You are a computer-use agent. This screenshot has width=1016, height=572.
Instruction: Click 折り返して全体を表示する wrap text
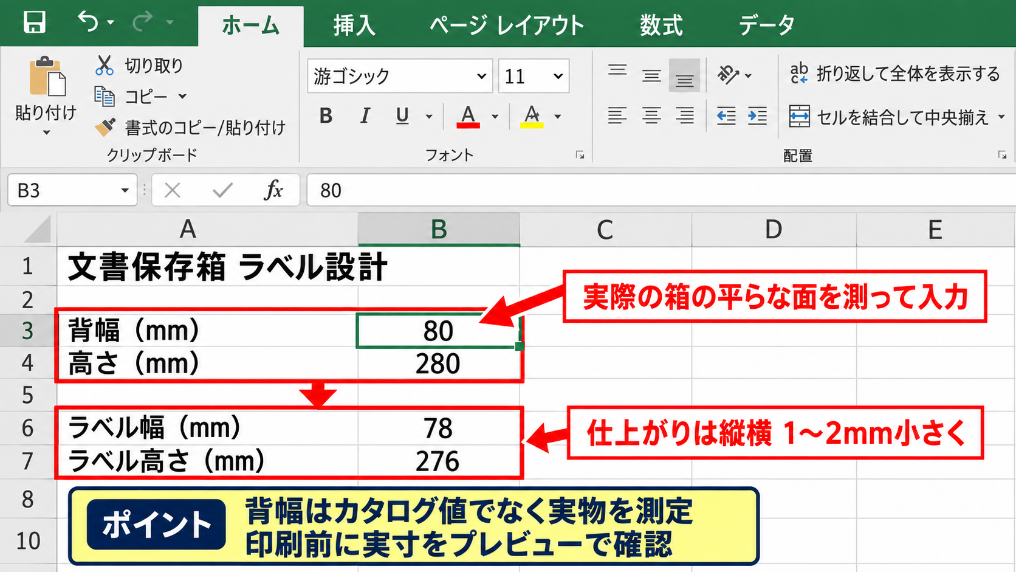(894, 74)
